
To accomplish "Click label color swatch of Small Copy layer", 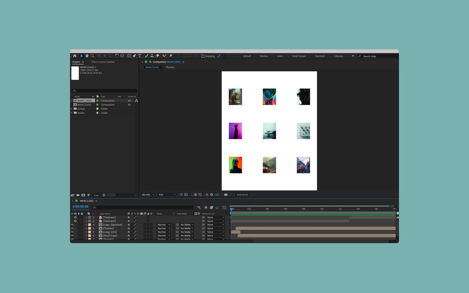I will pyautogui.click(x=90, y=236).
